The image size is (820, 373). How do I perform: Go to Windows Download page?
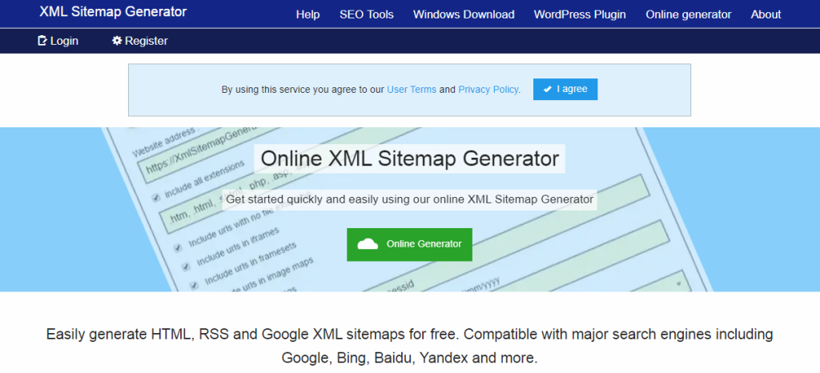[x=464, y=14]
